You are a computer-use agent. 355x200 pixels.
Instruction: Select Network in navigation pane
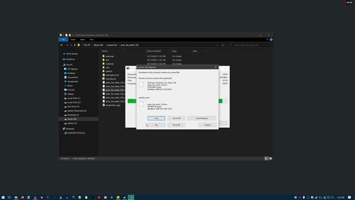click(70, 129)
